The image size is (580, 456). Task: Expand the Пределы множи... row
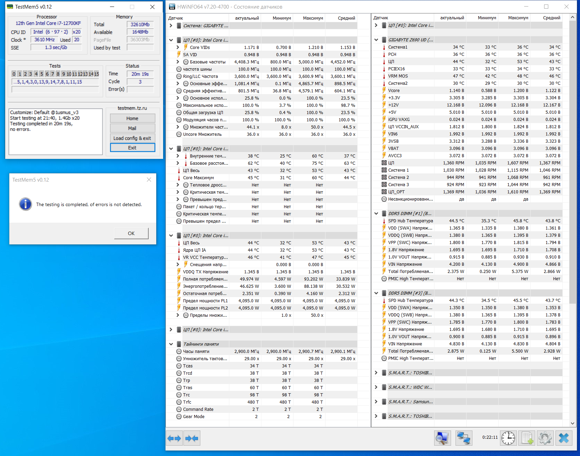pyautogui.click(x=178, y=315)
